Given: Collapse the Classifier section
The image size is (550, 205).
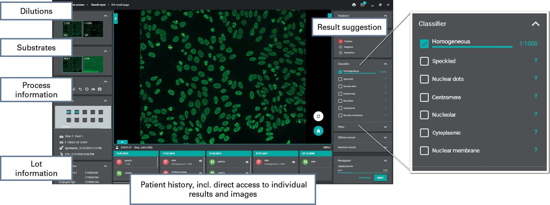Looking at the screenshot, I should click(385, 63).
